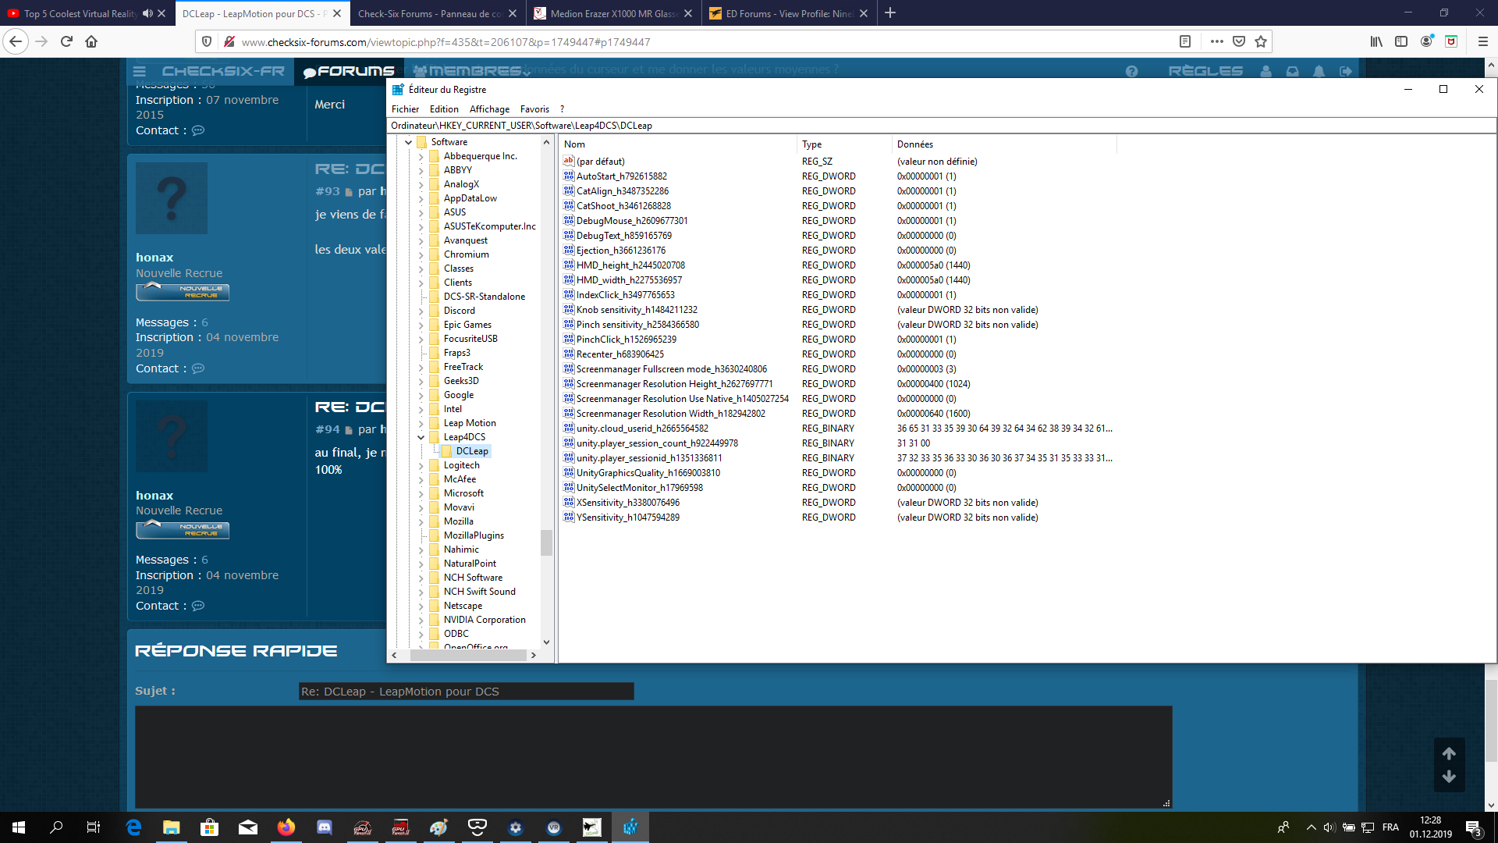1498x843 pixels.
Task: Bookmark this page with the star icon
Action: coord(1261,41)
